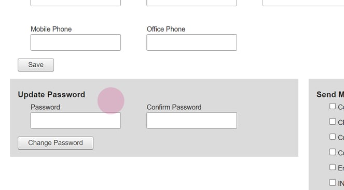
Task: Click the Update Password heading
Action: 51,95
